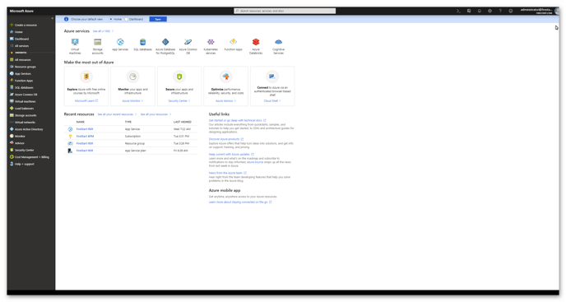Select the Home default view radio button
Viewport: 566px width, 302px height.
pyautogui.click(x=111, y=19)
